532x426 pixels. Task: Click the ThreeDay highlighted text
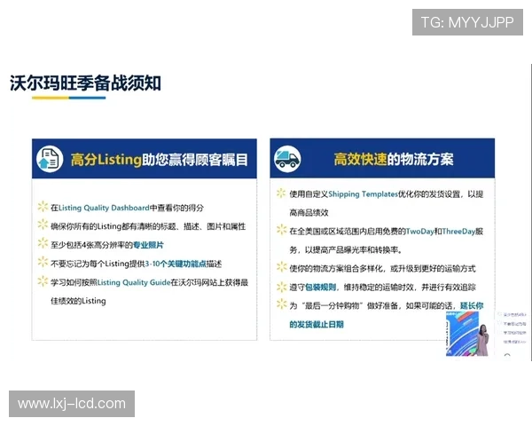pos(458,232)
